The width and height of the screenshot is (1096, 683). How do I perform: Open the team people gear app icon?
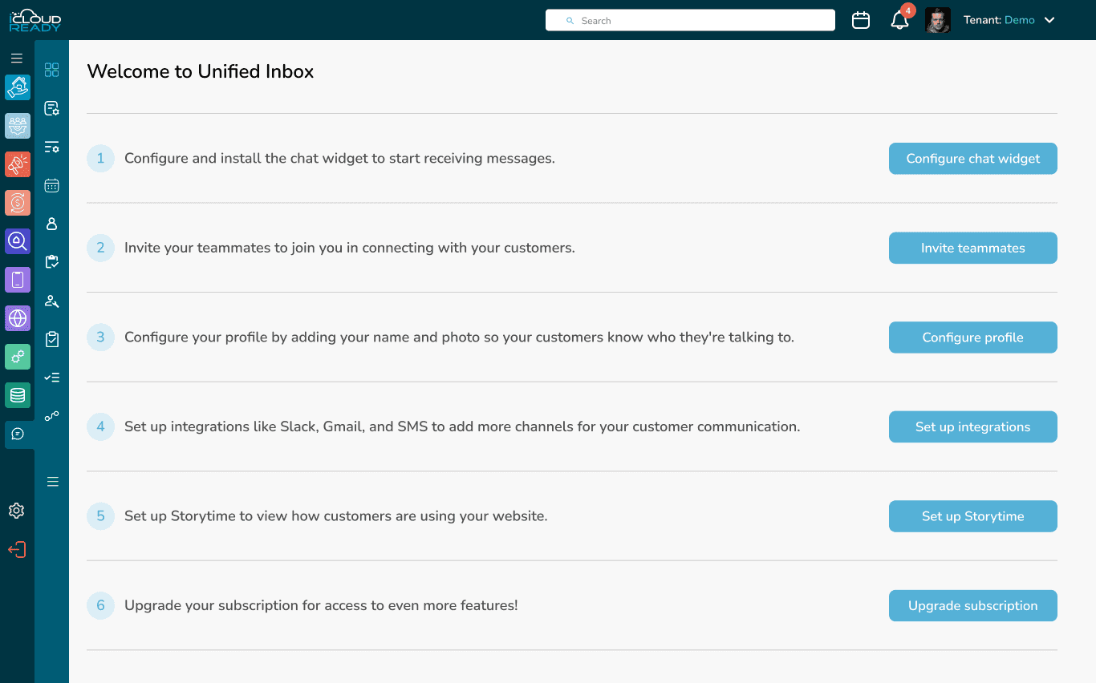(18, 126)
